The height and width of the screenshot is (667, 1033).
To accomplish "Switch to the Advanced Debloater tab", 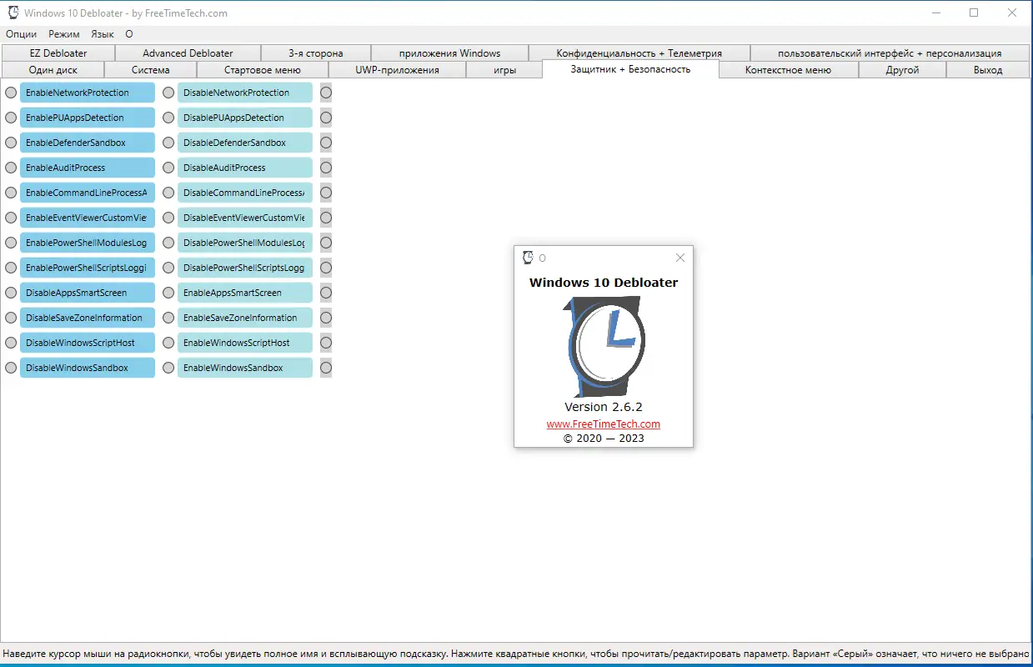I will click(x=188, y=53).
